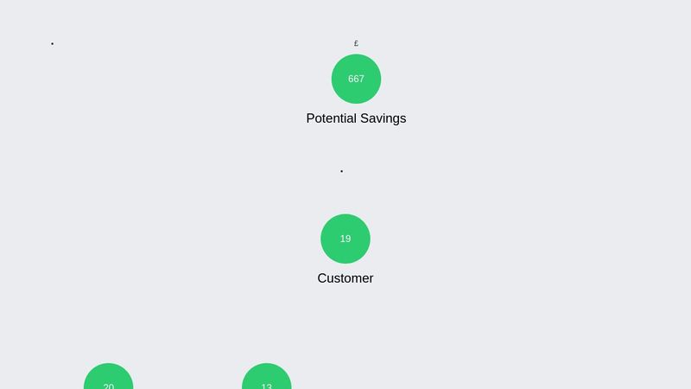Viewport: 691px width, 389px height.
Task: Select the number 19 inside the circle
Action: 345,239
